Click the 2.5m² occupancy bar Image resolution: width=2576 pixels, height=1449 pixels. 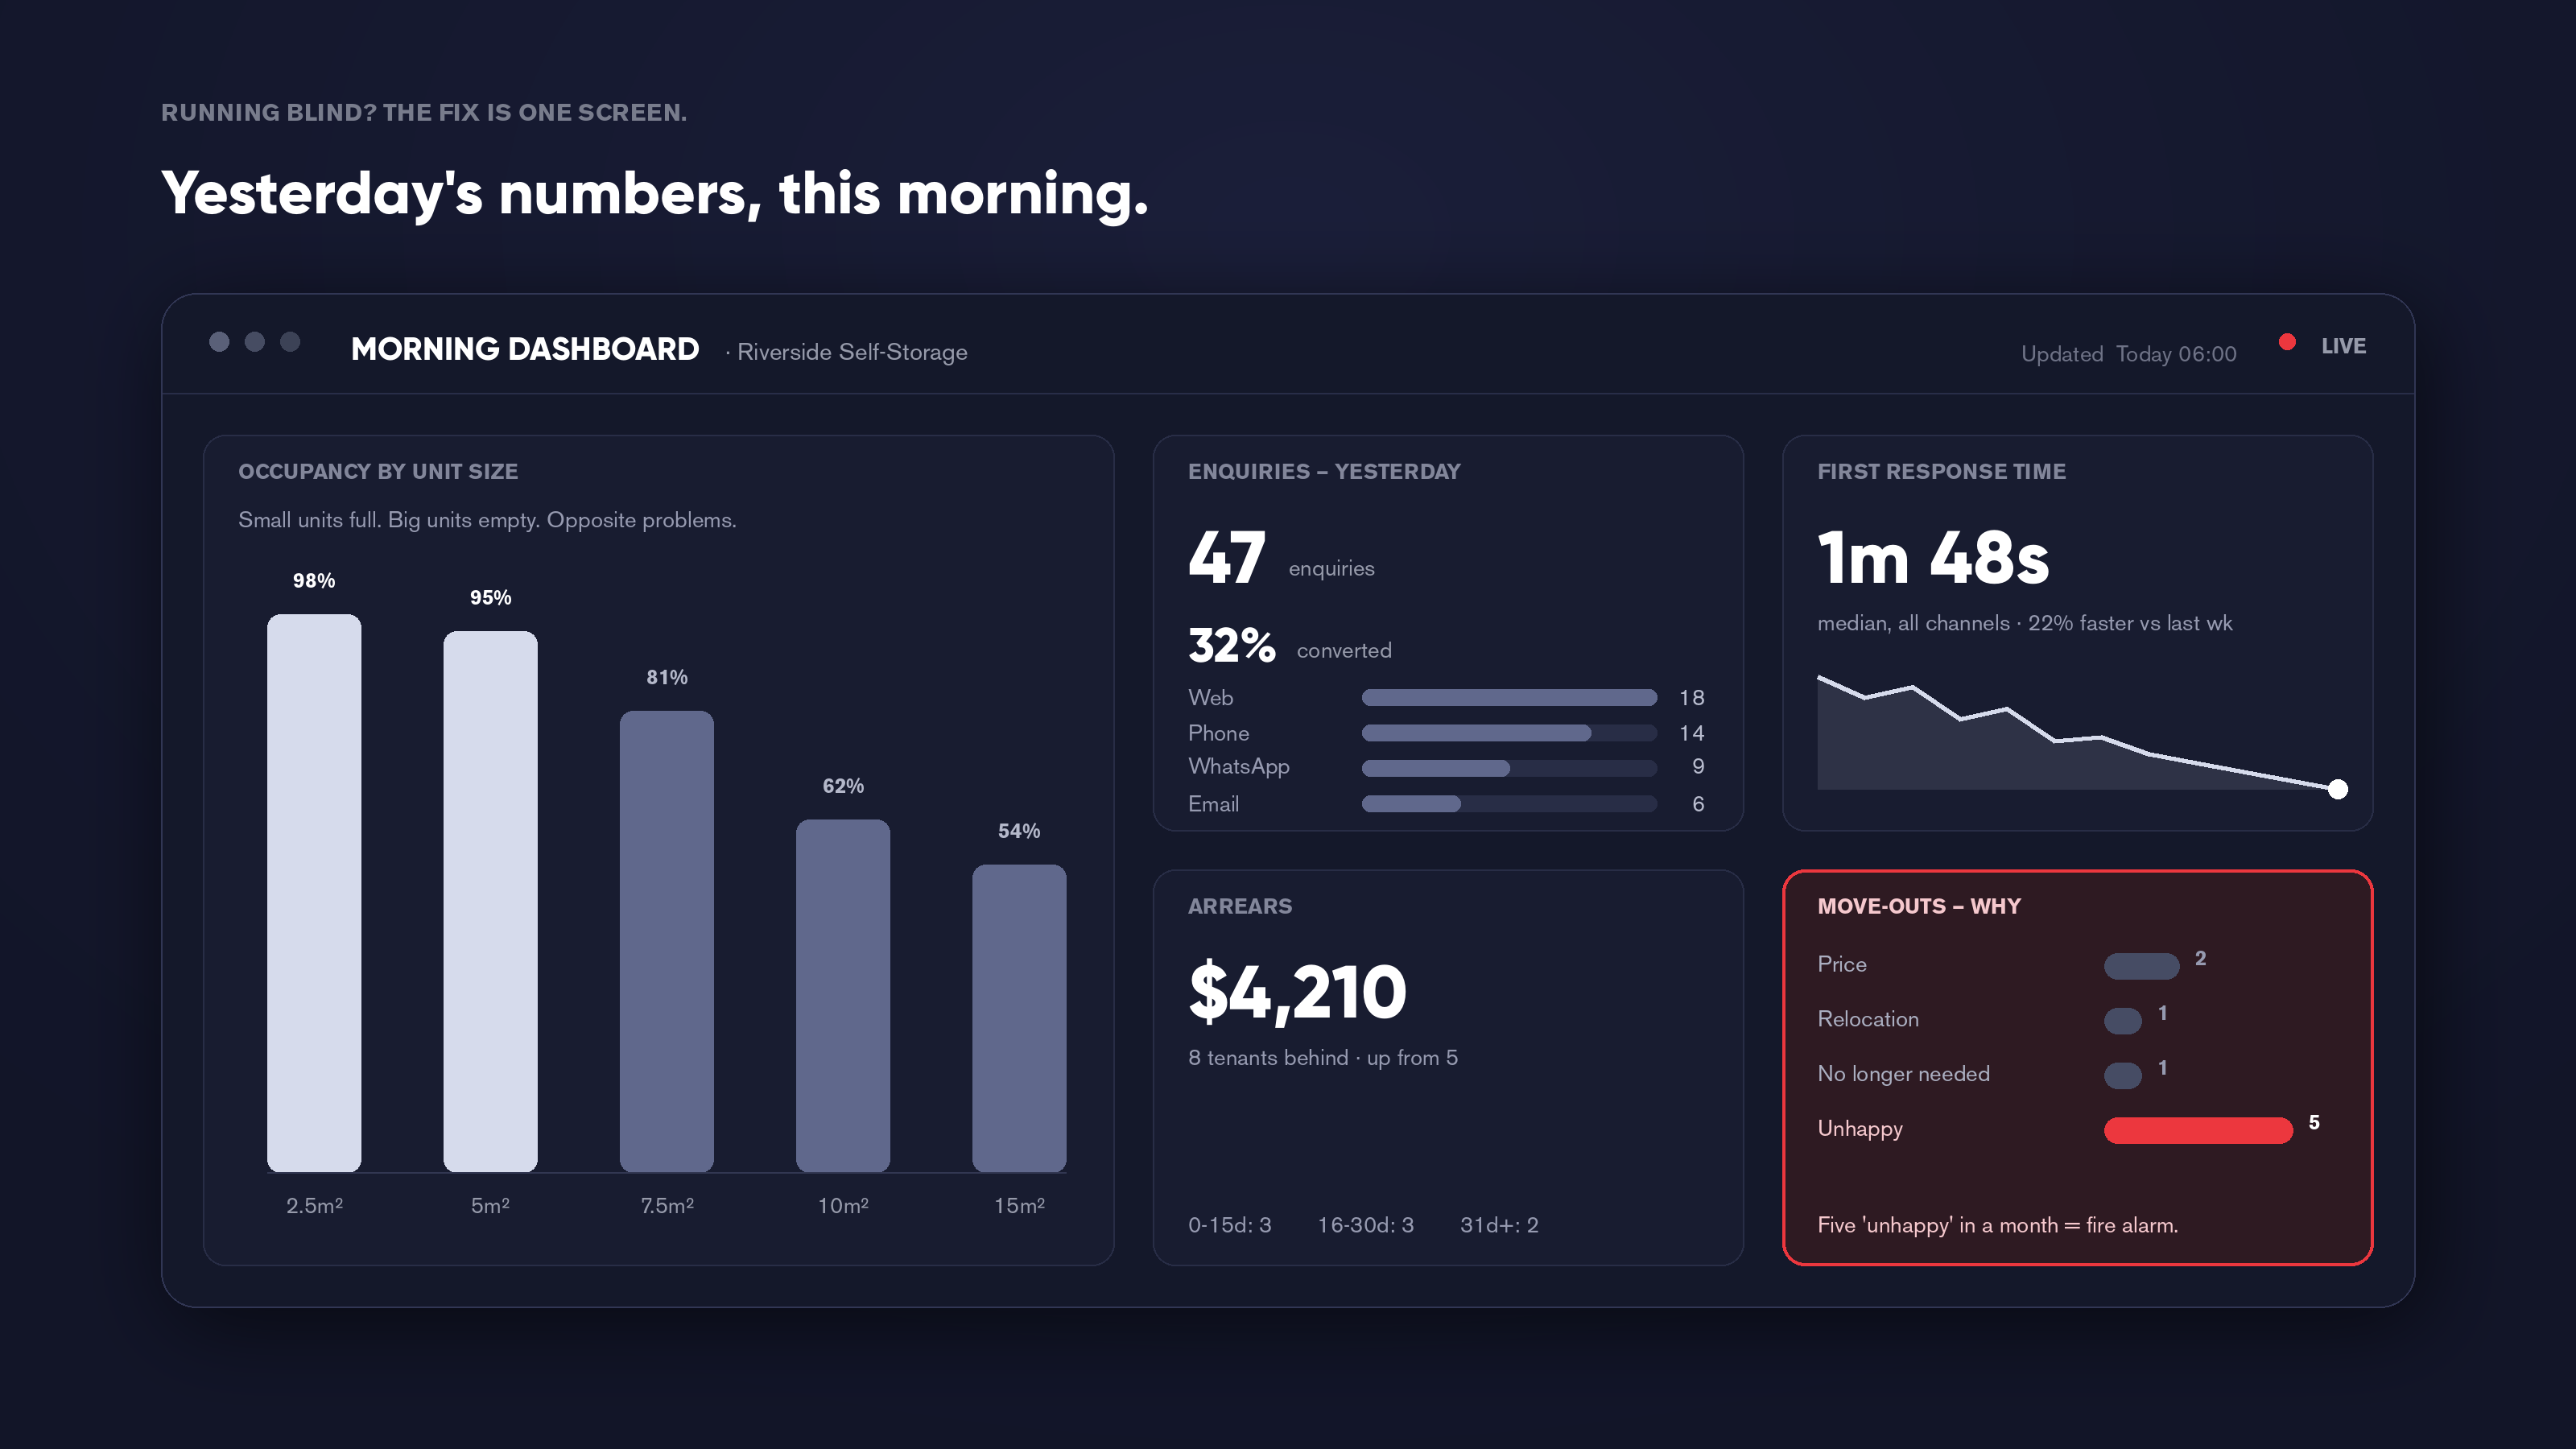coord(314,893)
